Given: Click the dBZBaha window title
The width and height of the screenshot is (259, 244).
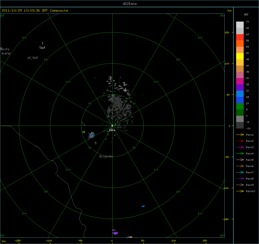Looking at the screenshot, I should pos(130,4).
